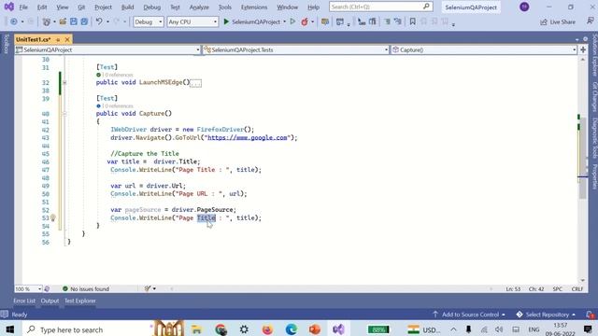Click the lightbulb quick actions icon on line 53
Viewport: 598px width, 336px height.
point(53,217)
